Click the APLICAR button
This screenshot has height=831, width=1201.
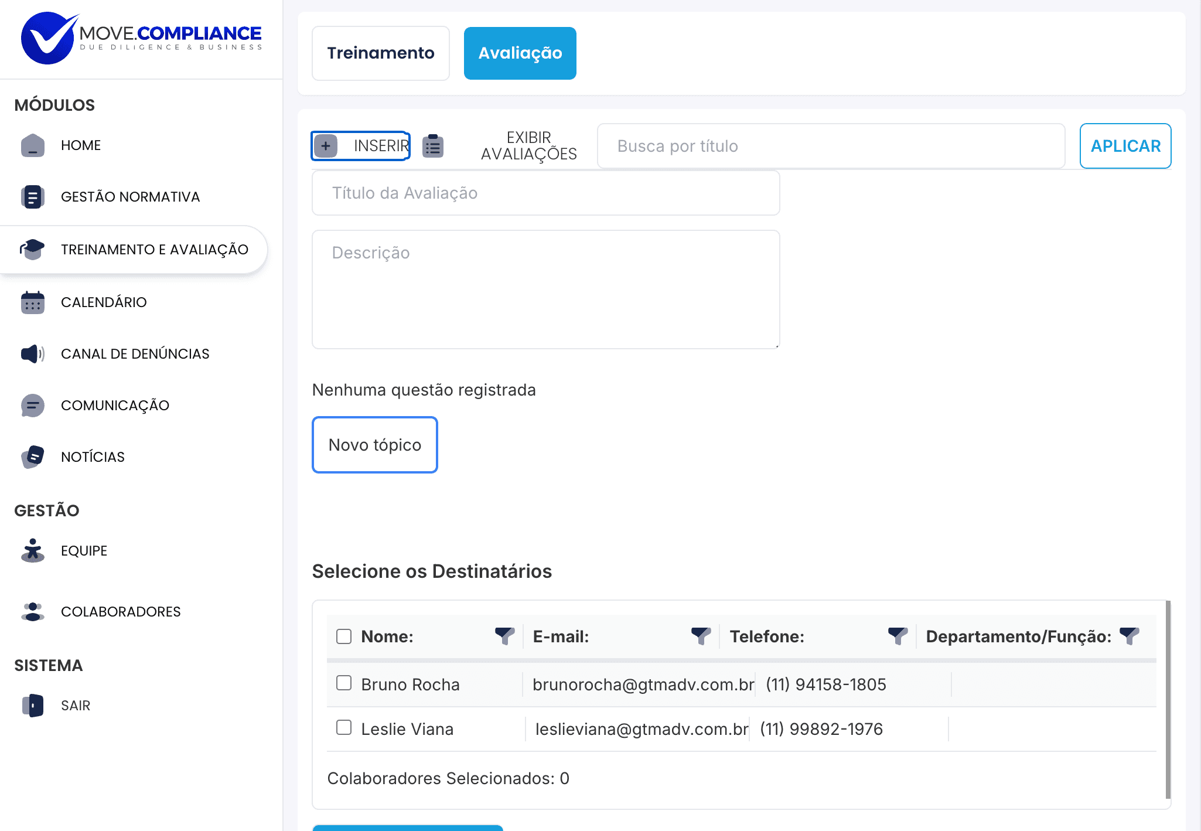coord(1125,146)
